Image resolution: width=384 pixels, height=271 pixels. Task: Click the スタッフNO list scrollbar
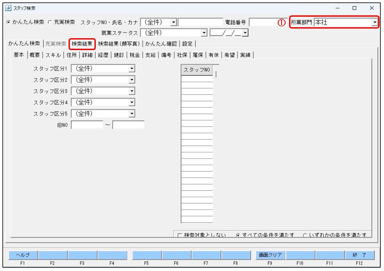click(216, 74)
